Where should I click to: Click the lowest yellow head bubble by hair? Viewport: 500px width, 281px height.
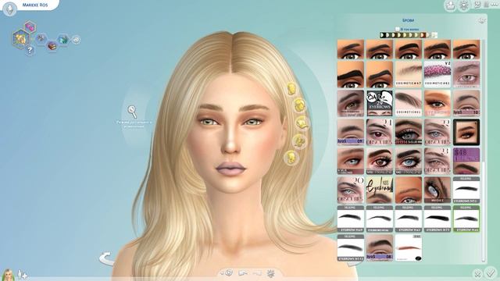point(291,158)
